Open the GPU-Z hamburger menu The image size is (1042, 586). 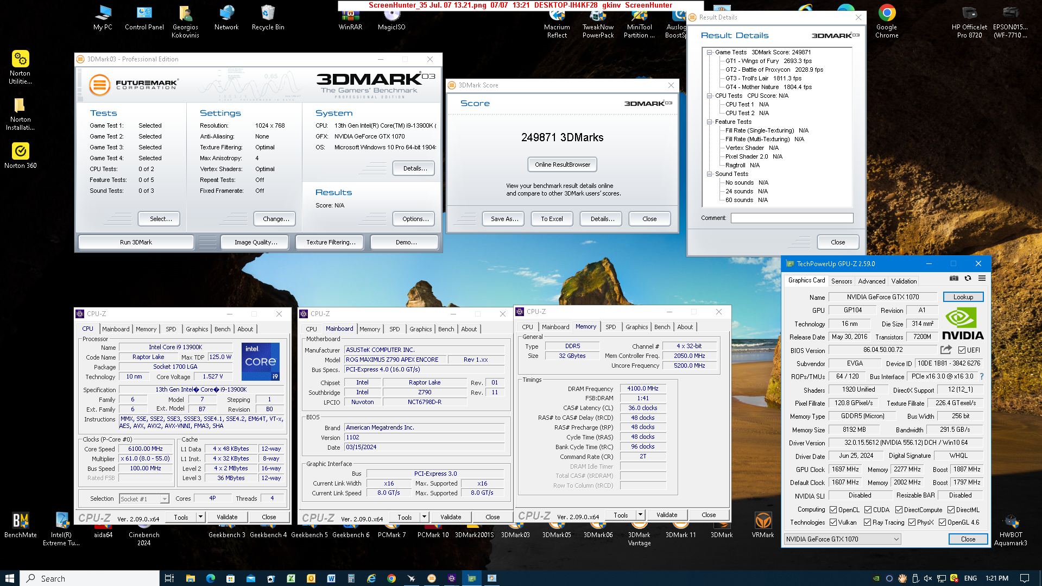[x=982, y=279]
